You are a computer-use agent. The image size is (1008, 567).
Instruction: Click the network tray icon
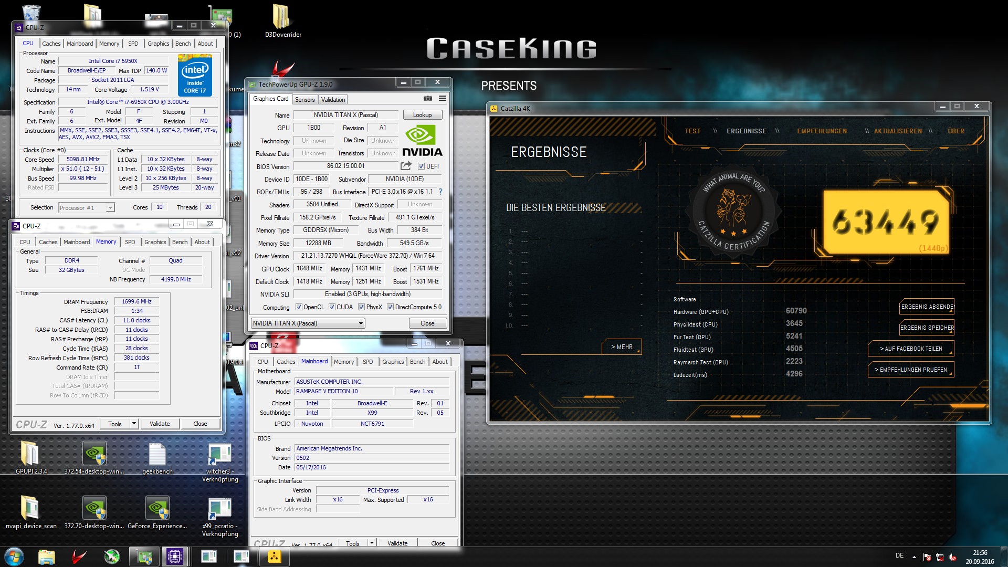940,557
